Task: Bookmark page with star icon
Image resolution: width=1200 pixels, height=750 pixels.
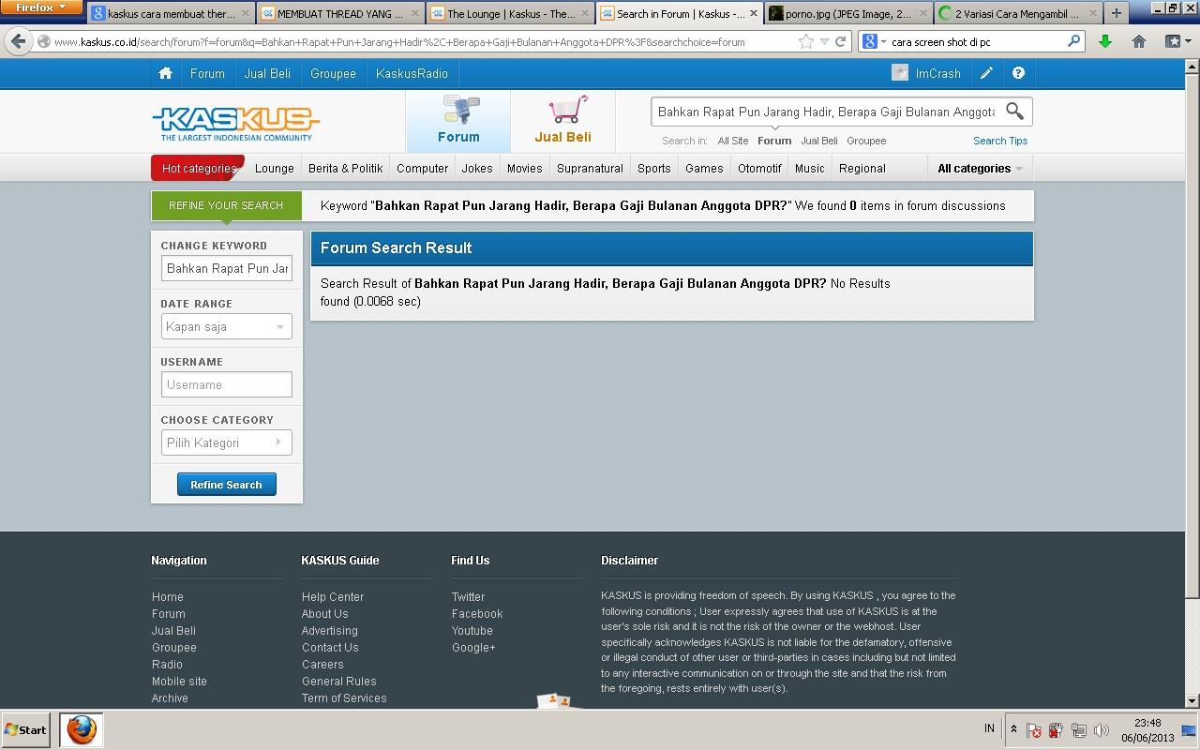Action: [x=805, y=41]
